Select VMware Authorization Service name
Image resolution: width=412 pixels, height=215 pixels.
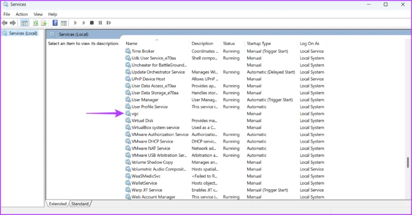click(160, 135)
